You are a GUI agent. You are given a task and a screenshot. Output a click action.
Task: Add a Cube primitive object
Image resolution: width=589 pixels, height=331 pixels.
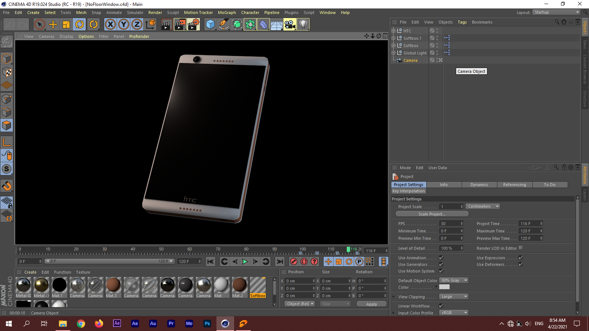point(210,25)
